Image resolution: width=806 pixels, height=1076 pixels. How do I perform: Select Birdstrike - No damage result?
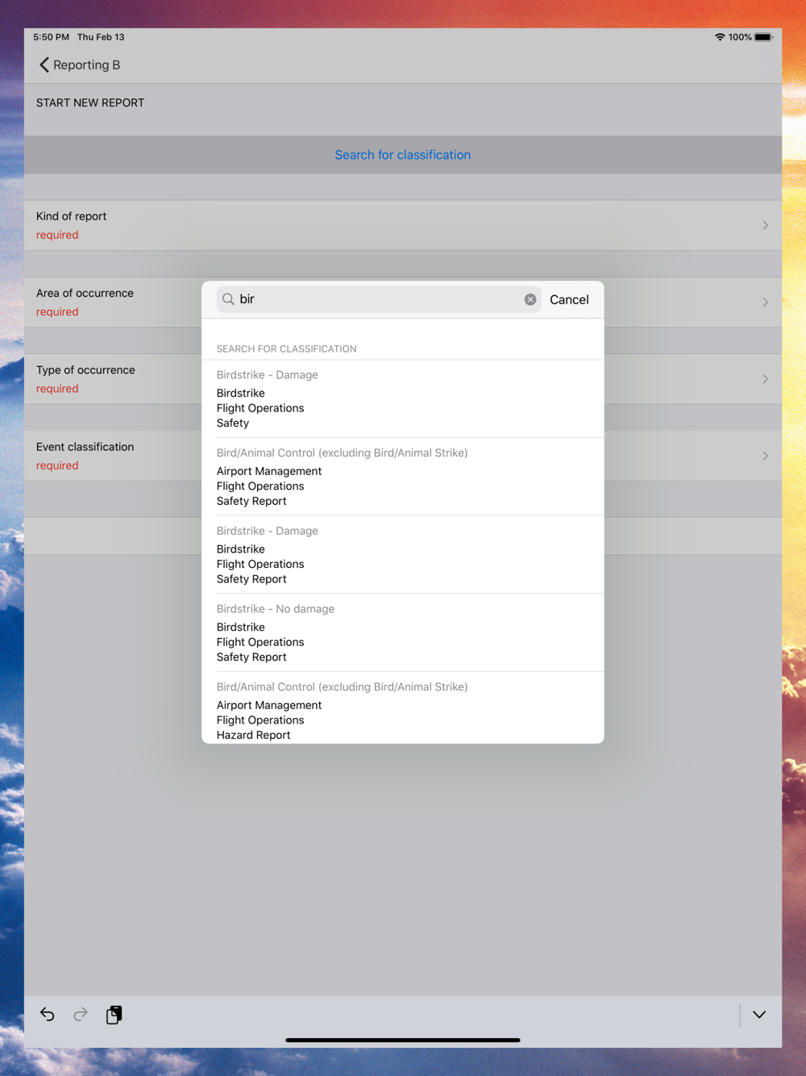tap(403, 633)
